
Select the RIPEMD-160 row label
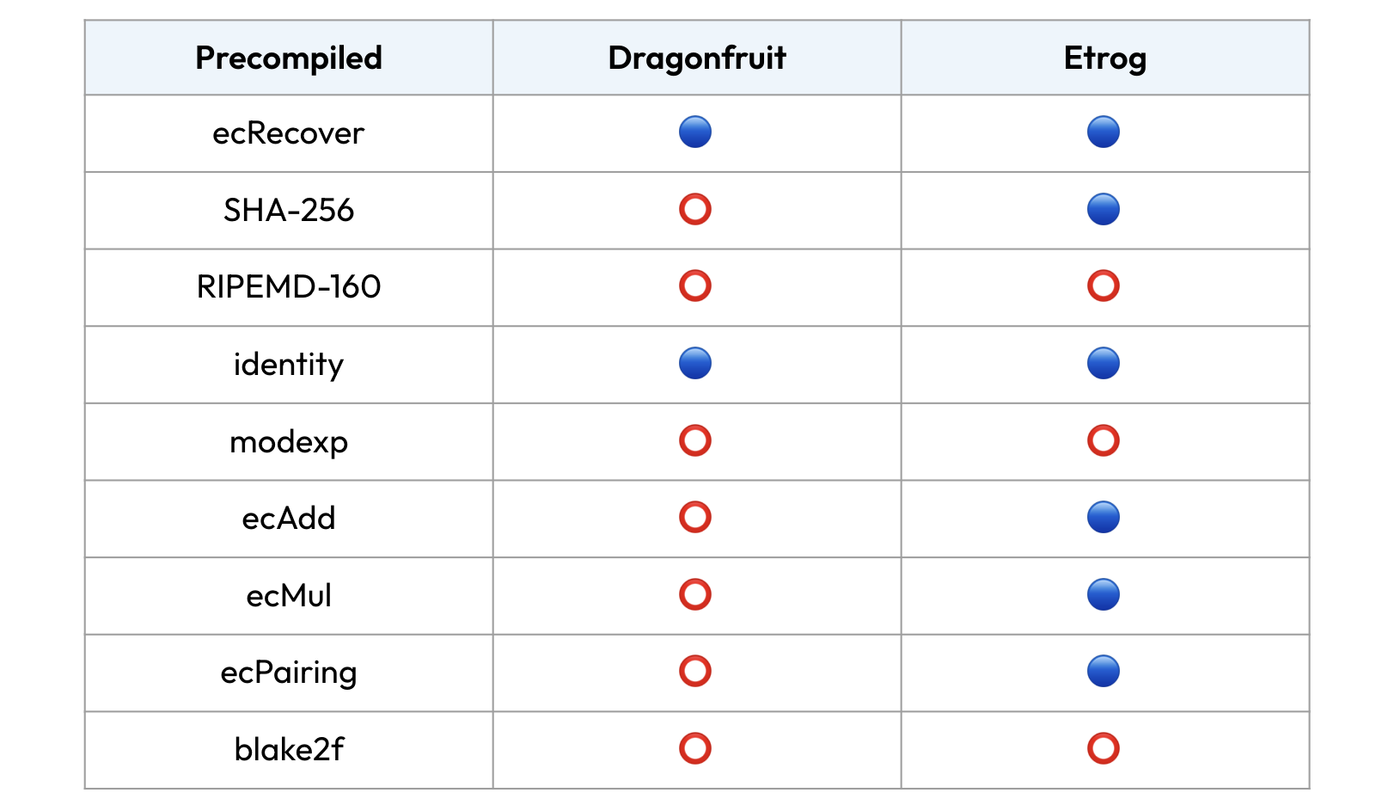[x=289, y=286]
